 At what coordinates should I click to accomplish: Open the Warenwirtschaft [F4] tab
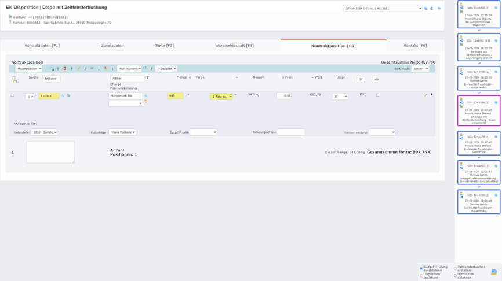(x=234, y=46)
